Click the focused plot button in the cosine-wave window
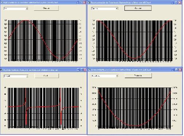Viewport: 184px width, 136px height. (x=138, y=8)
